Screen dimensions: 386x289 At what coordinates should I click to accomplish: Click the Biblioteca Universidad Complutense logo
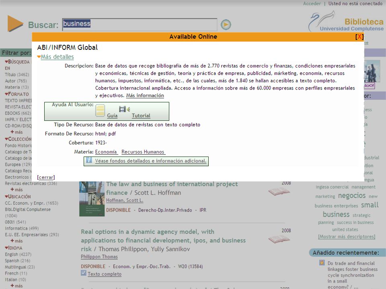[346, 22]
